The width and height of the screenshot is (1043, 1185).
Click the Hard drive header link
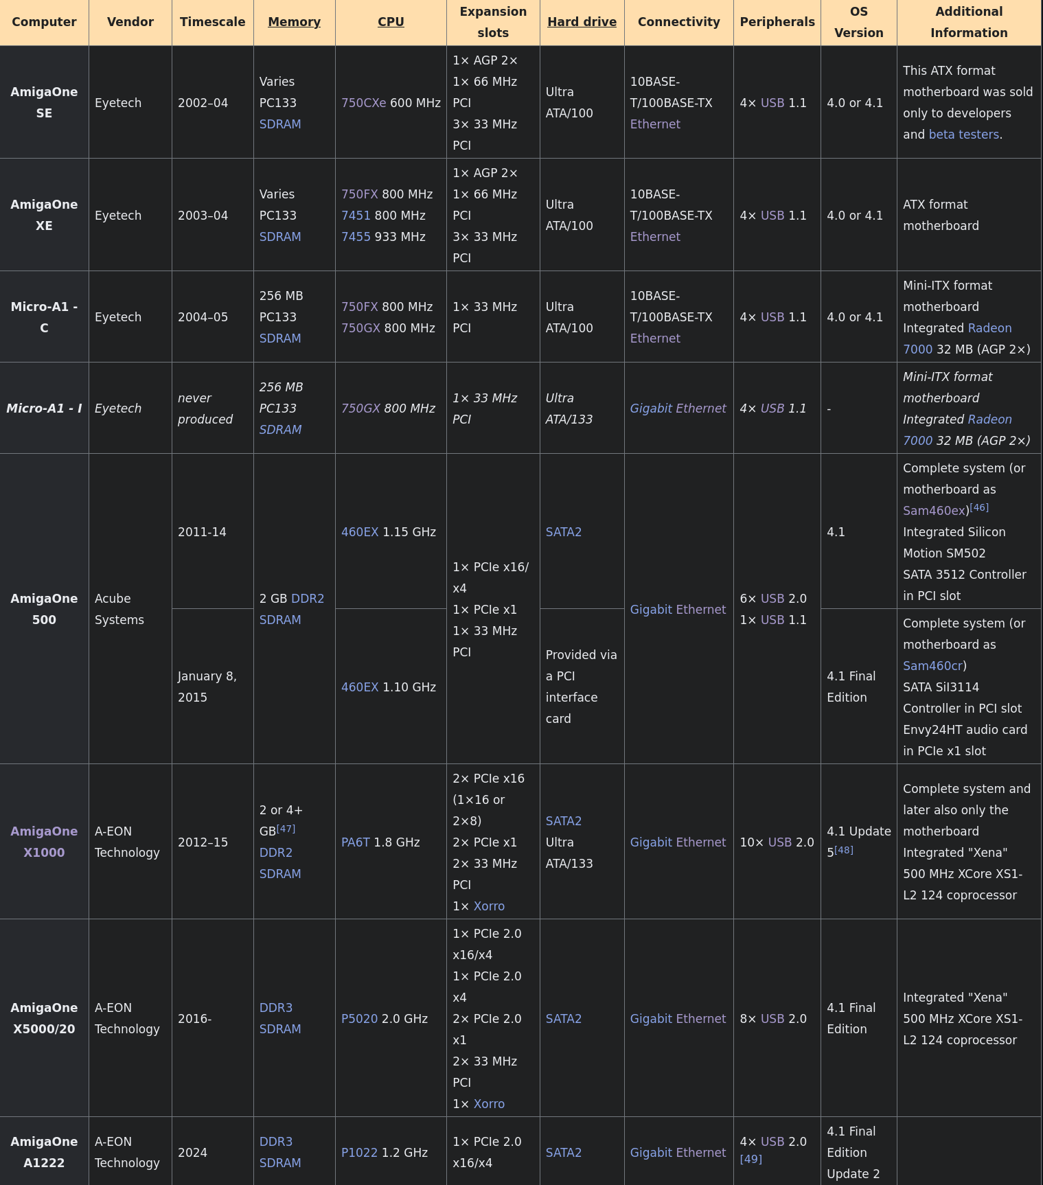coord(582,22)
